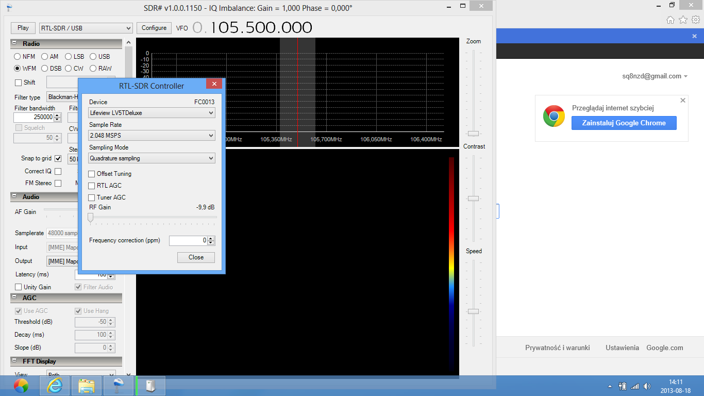Open favorites with the star icon
Image resolution: width=704 pixels, height=396 pixels.
(683, 20)
